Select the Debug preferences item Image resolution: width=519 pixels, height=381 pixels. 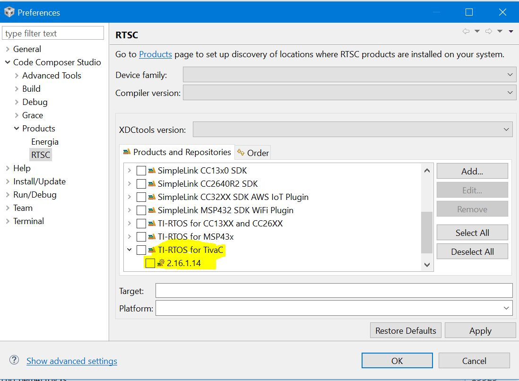(x=35, y=102)
